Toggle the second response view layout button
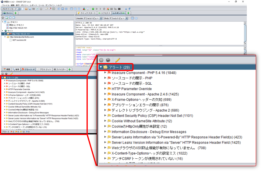Image resolution: width=262 pixels, height=172 pixels. tap(75, 9)
